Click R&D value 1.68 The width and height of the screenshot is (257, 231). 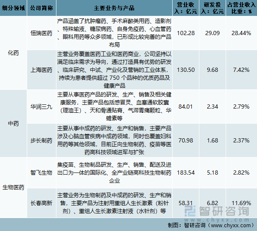click(x=212, y=140)
